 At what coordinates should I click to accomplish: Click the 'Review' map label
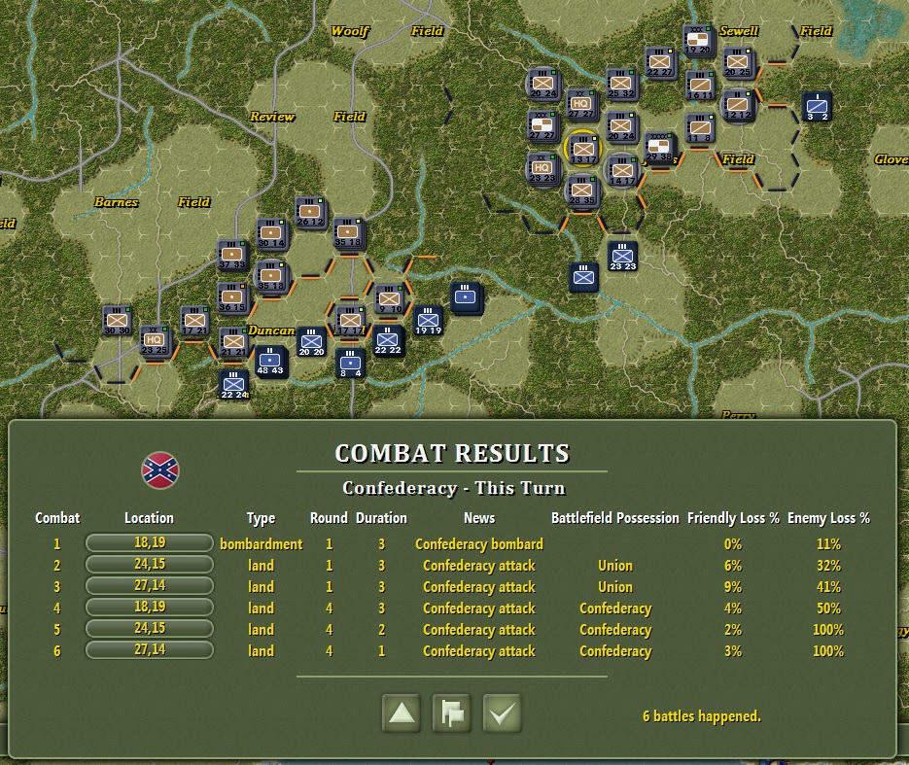272,116
